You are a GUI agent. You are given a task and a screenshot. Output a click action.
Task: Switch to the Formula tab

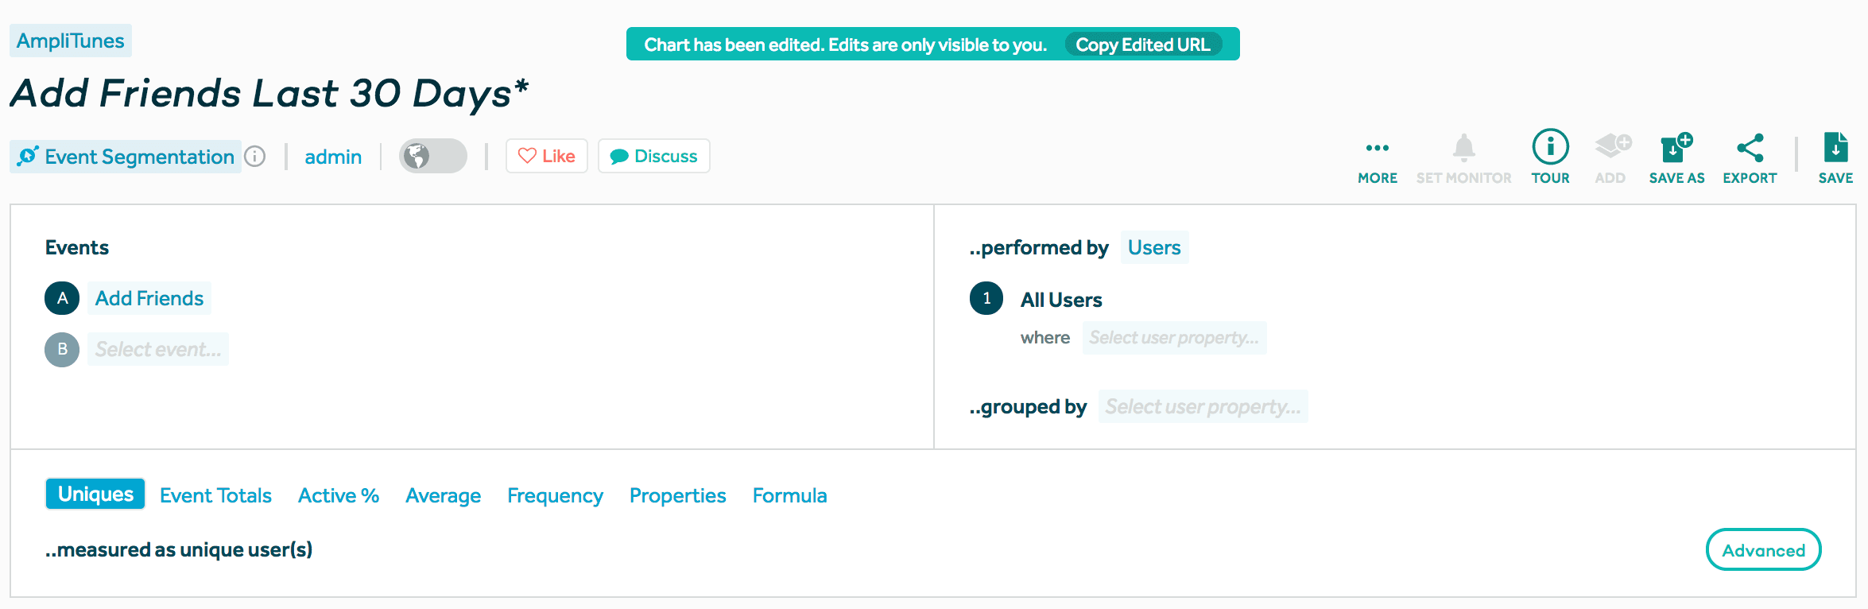[789, 495]
